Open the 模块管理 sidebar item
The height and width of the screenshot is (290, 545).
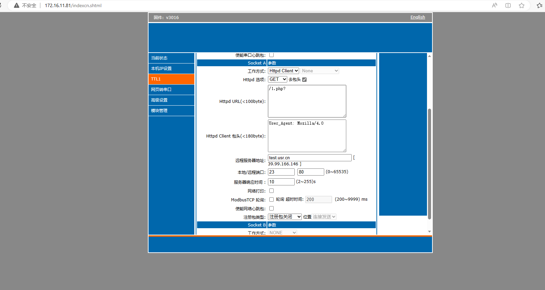coord(171,111)
